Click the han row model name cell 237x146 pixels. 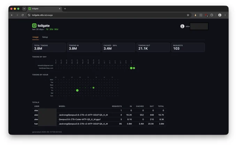pos(83,124)
